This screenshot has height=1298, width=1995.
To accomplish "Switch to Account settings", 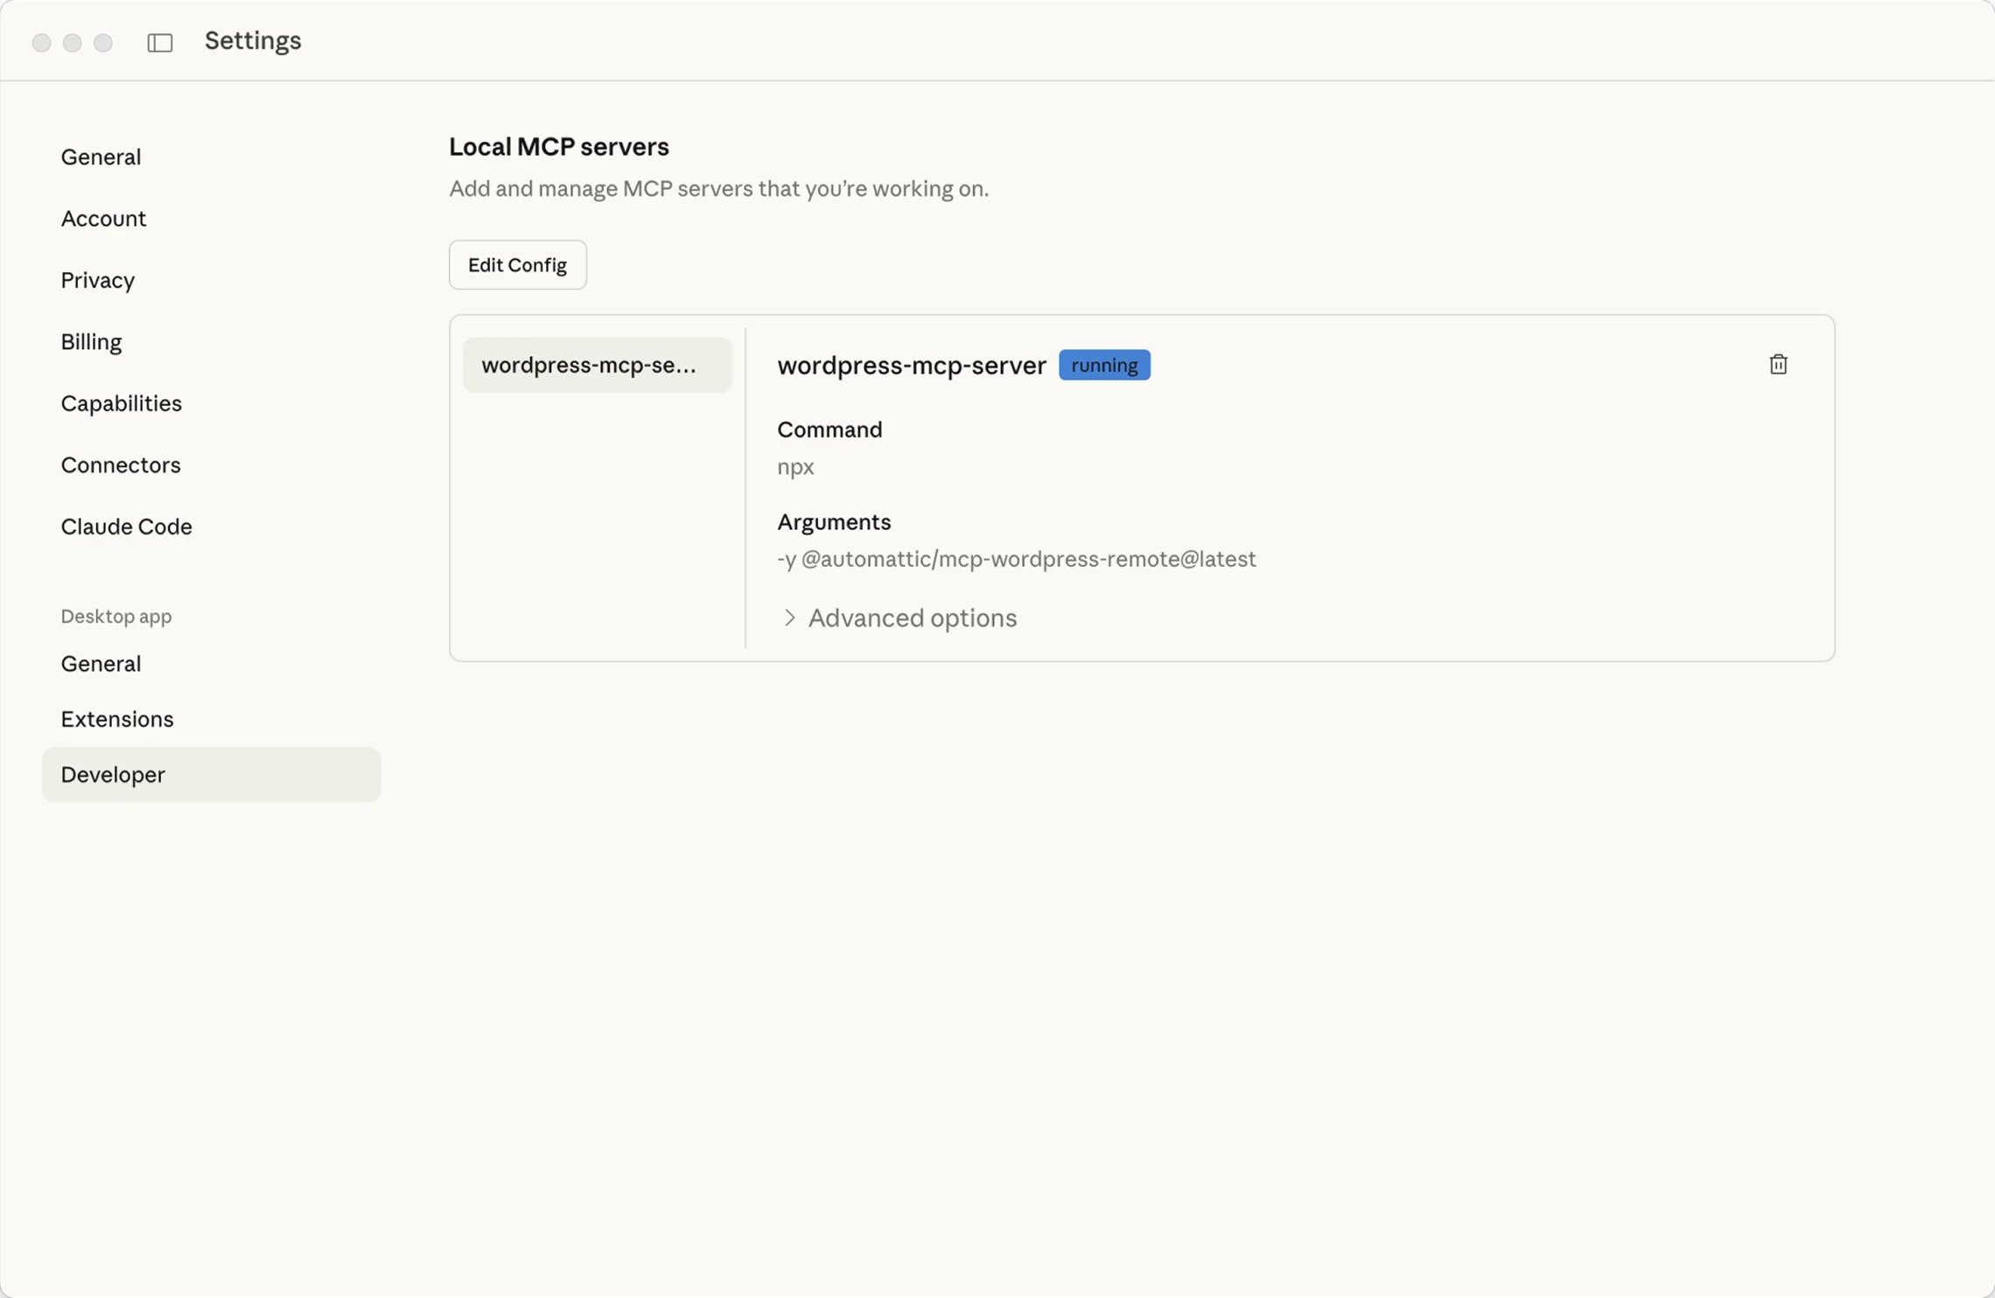I will 103,218.
